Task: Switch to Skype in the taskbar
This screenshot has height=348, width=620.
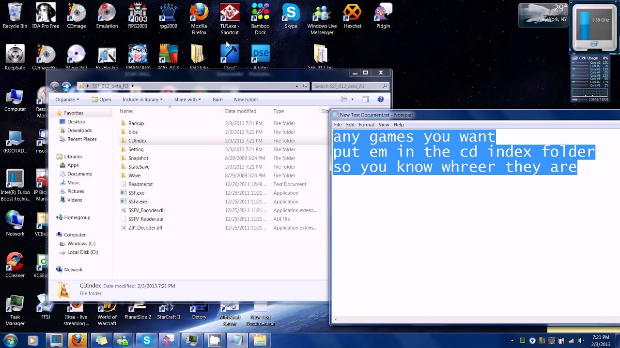Action: (x=146, y=340)
